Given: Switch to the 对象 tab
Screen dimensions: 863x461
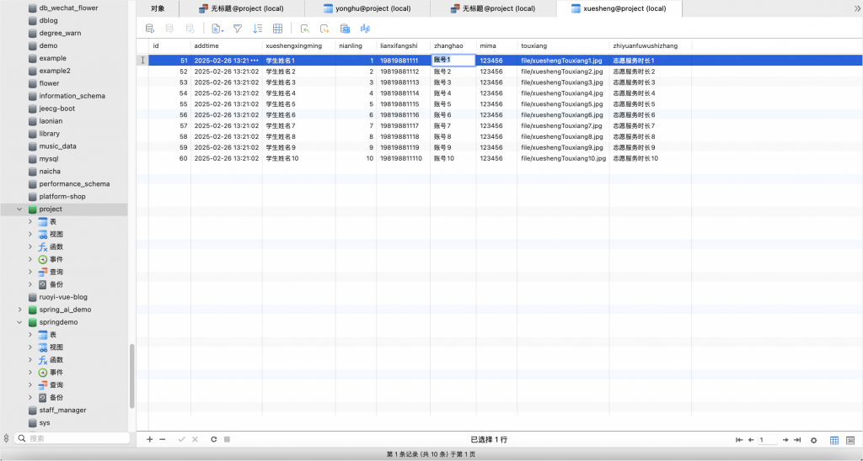Looking at the screenshot, I should 158,8.
